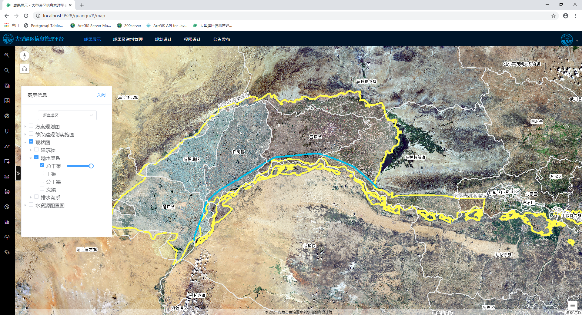Uncheck the 总干渠 layer checkbox
582x315 pixels.
[x=42, y=165]
